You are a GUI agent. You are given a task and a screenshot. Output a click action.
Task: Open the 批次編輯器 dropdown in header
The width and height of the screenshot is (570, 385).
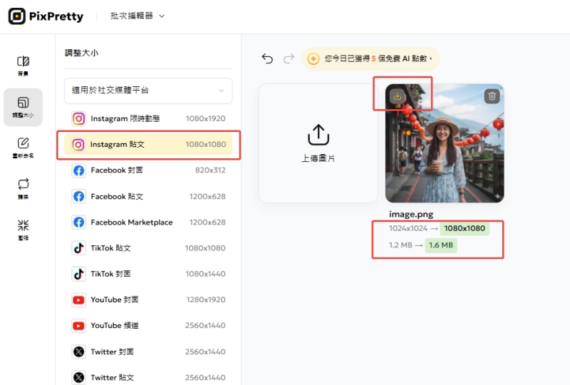138,16
